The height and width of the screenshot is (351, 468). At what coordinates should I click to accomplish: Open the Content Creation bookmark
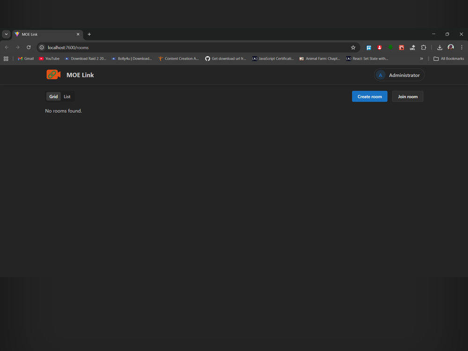pos(178,59)
